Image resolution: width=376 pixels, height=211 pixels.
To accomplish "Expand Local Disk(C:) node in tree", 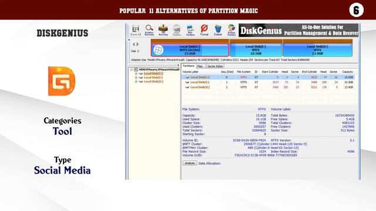I will (136, 74).
